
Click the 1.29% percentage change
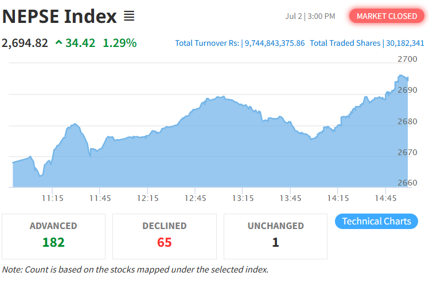119,43
